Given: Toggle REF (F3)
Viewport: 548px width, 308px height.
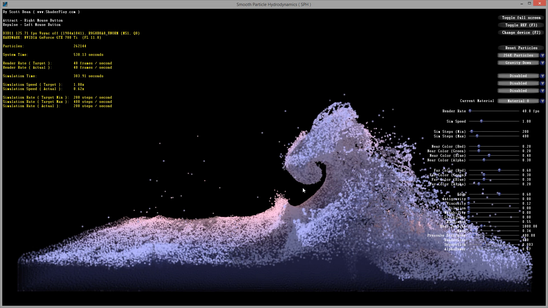Looking at the screenshot, I should tap(521, 25).
